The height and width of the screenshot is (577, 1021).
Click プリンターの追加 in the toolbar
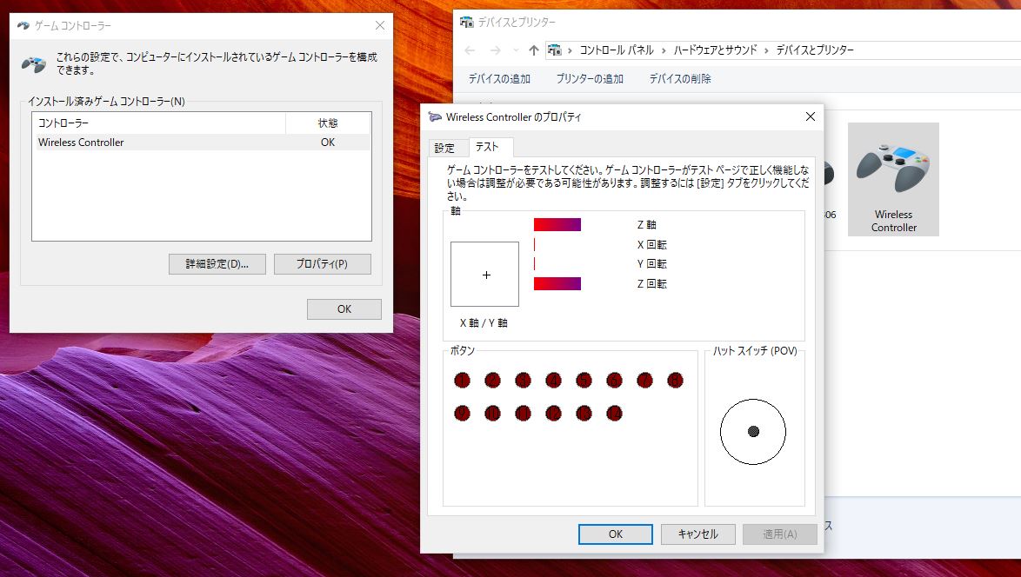tap(590, 79)
